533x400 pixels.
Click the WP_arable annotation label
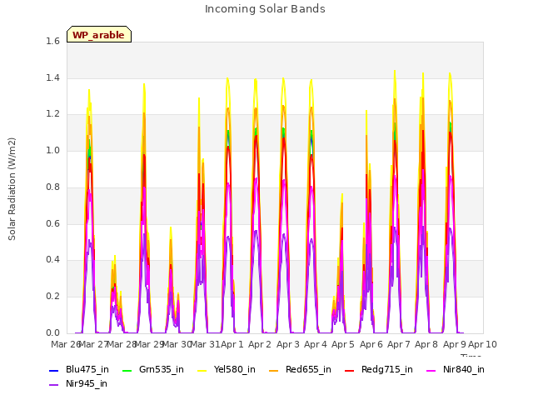(x=99, y=34)
